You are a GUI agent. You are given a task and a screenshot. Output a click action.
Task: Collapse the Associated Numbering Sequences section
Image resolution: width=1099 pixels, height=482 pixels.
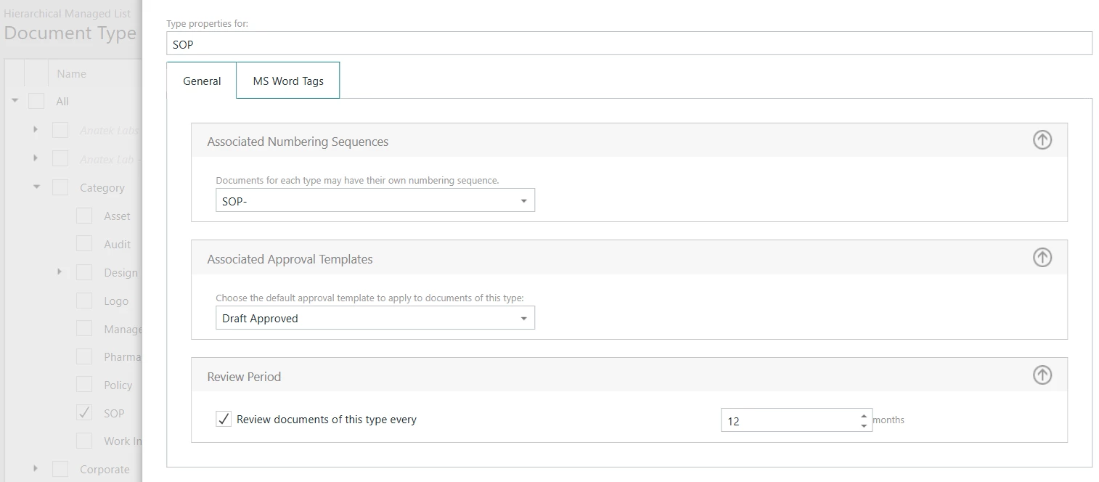tap(1042, 140)
